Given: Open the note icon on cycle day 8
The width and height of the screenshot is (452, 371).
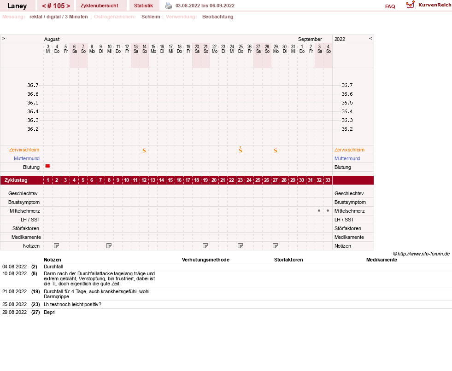Looking at the screenshot, I should point(109,246).
